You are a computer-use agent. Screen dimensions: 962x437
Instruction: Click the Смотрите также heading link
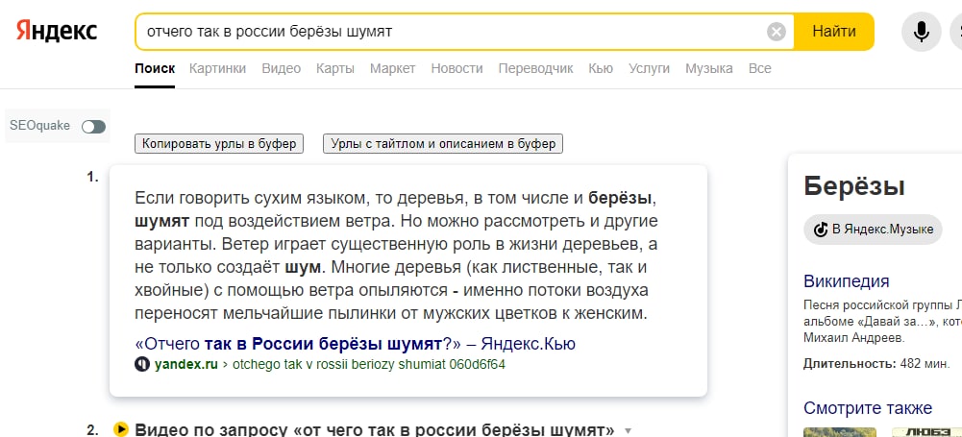(868, 408)
